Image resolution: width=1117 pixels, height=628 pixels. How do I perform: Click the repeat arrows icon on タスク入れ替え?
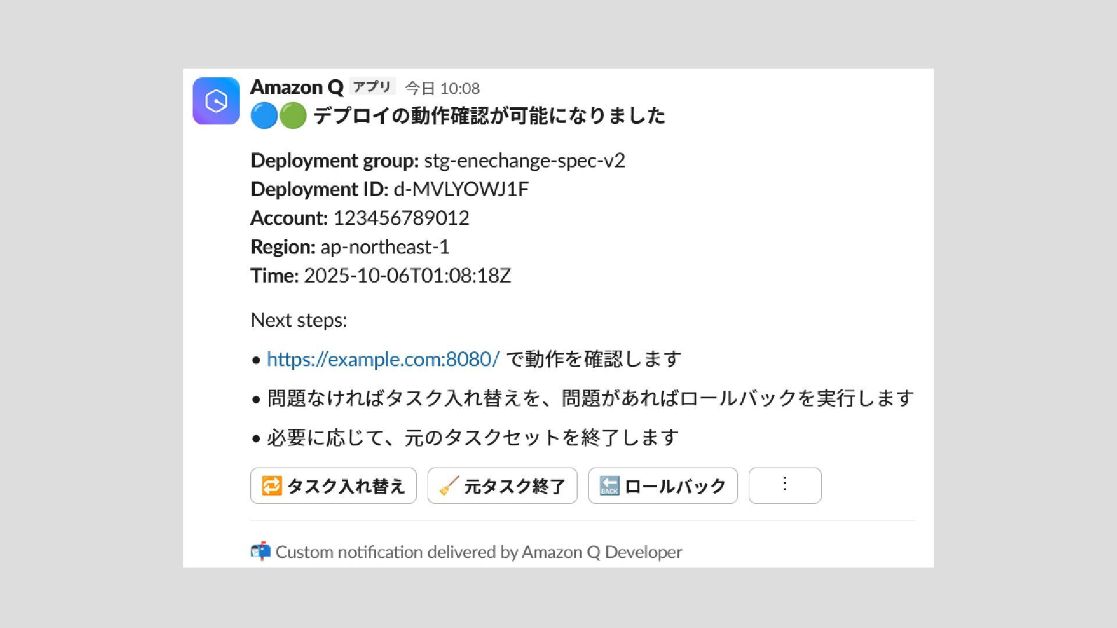coord(272,486)
